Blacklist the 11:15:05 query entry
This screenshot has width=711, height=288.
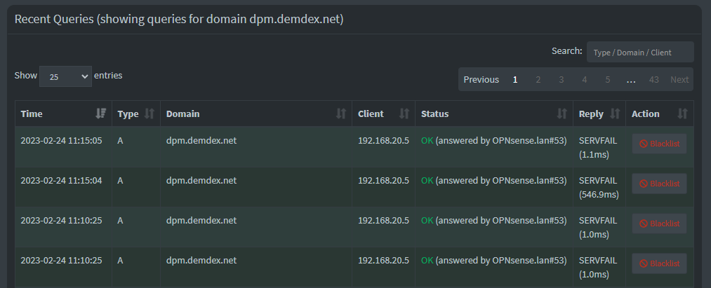659,144
